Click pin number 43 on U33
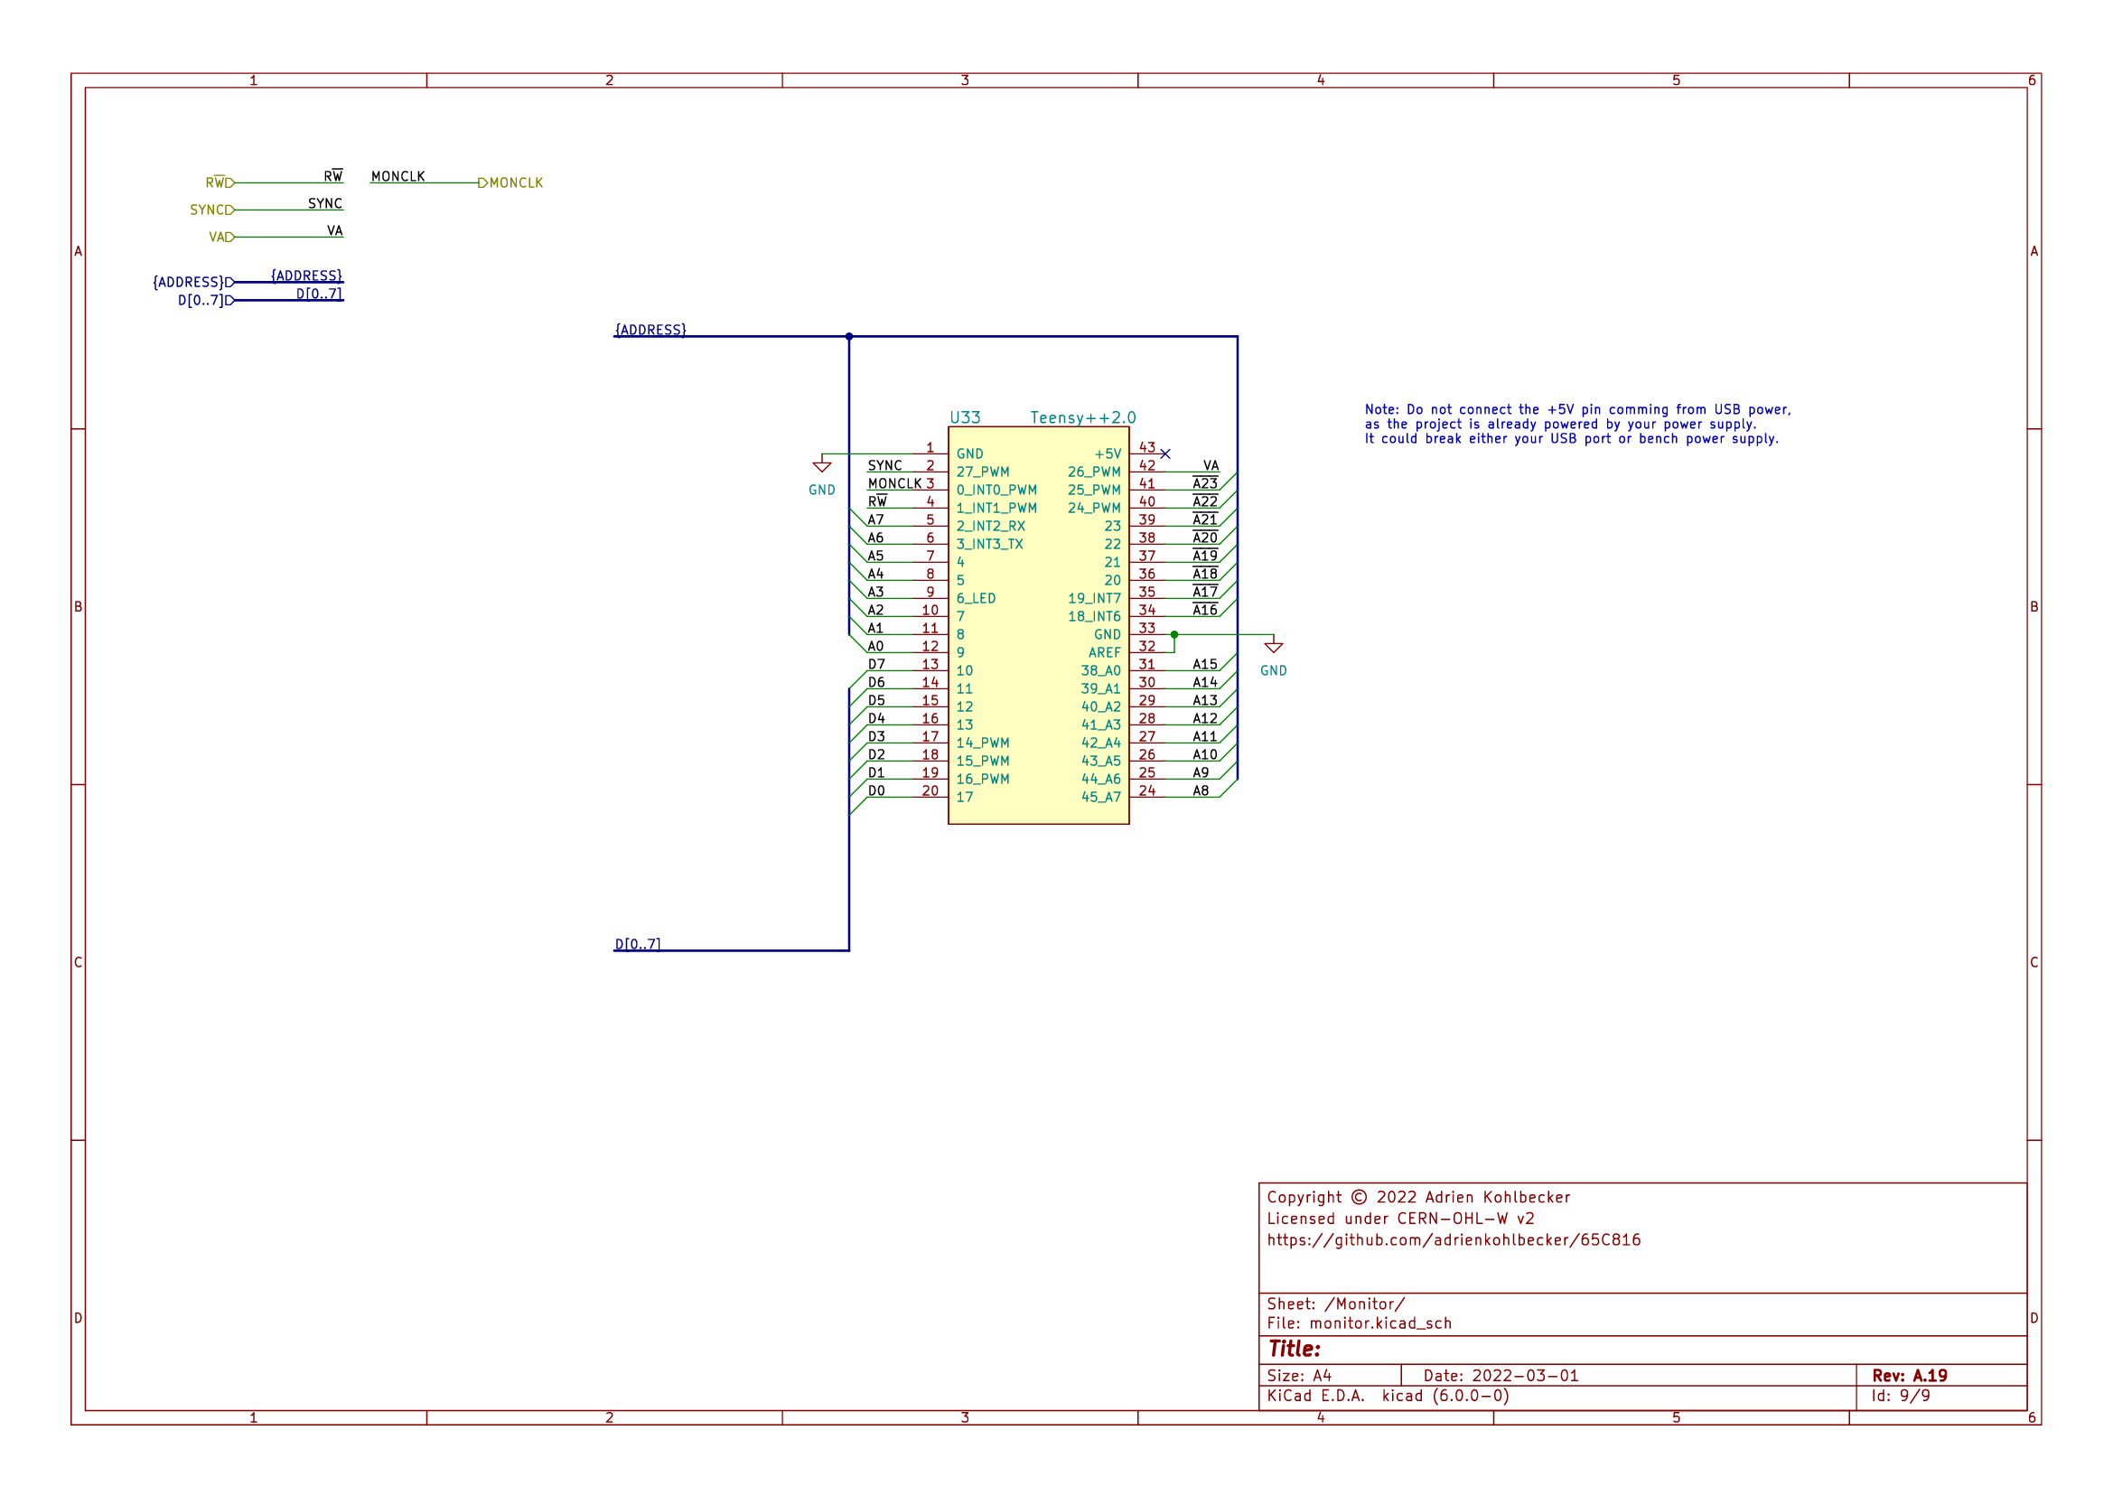The width and height of the screenshot is (2113, 1496). point(1146,447)
